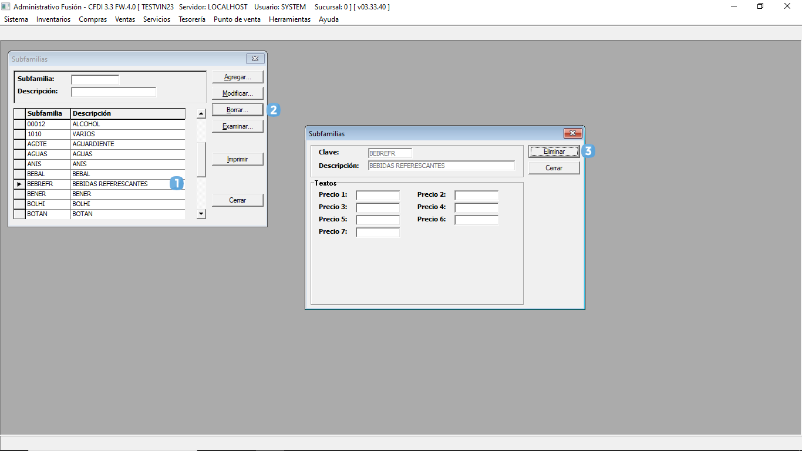
Task: Open the Sistema menu
Action: point(16,19)
